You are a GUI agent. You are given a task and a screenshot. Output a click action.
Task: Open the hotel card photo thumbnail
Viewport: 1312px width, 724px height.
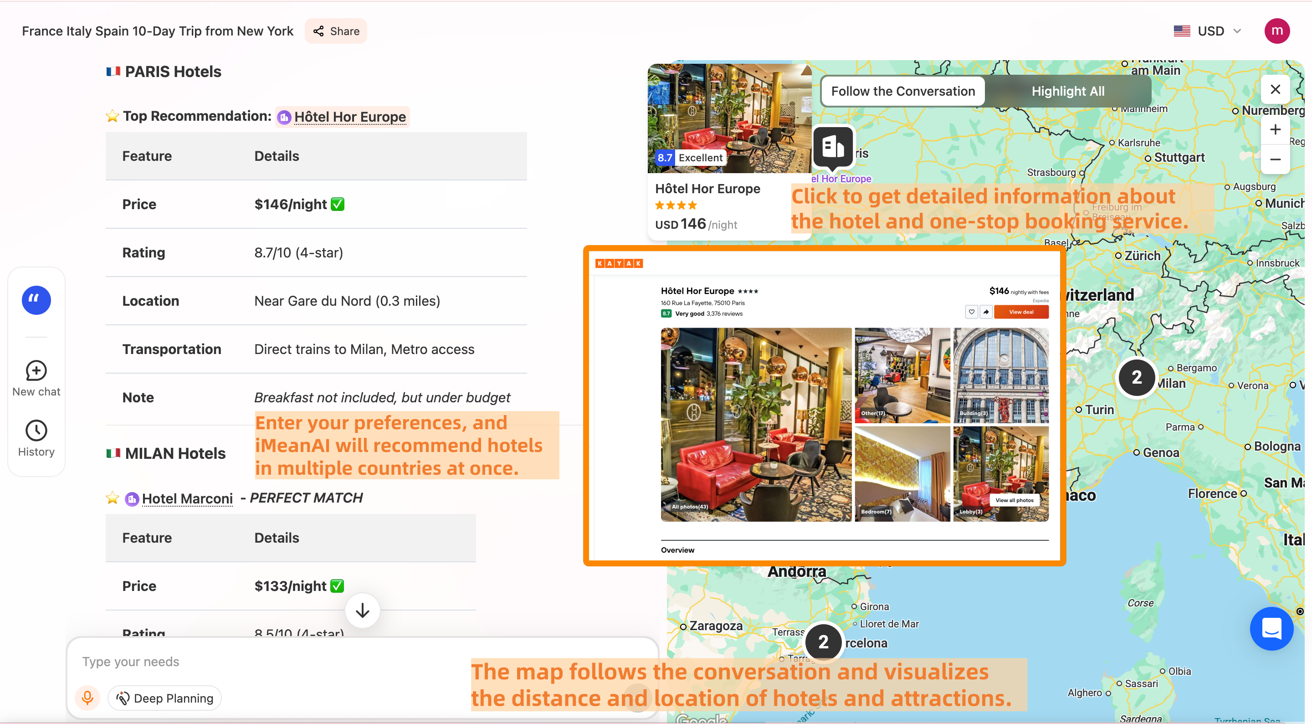coord(729,118)
